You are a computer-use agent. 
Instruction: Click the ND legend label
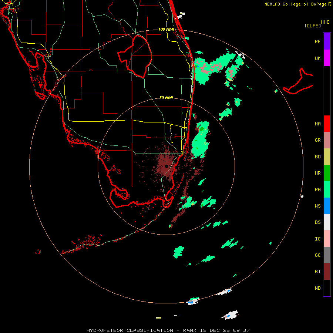(317, 288)
